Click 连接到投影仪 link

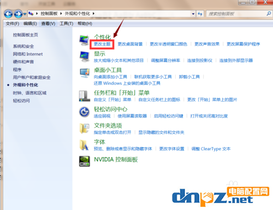tap(200, 61)
